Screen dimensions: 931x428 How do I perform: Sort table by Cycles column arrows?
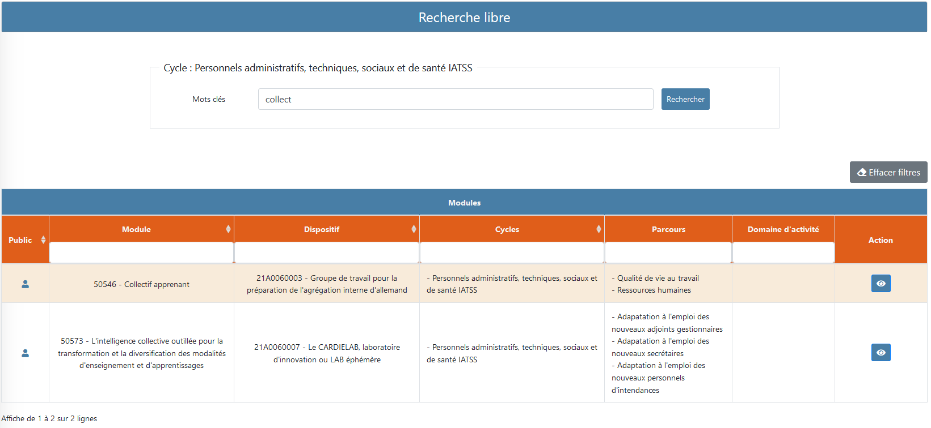click(599, 229)
